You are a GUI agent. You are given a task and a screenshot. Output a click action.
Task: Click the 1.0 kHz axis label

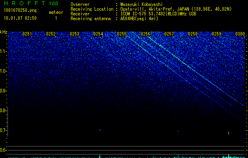3,71
